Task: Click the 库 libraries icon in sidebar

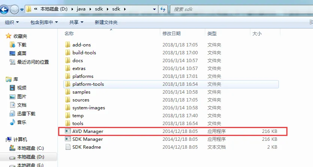Action: tap(8, 79)
